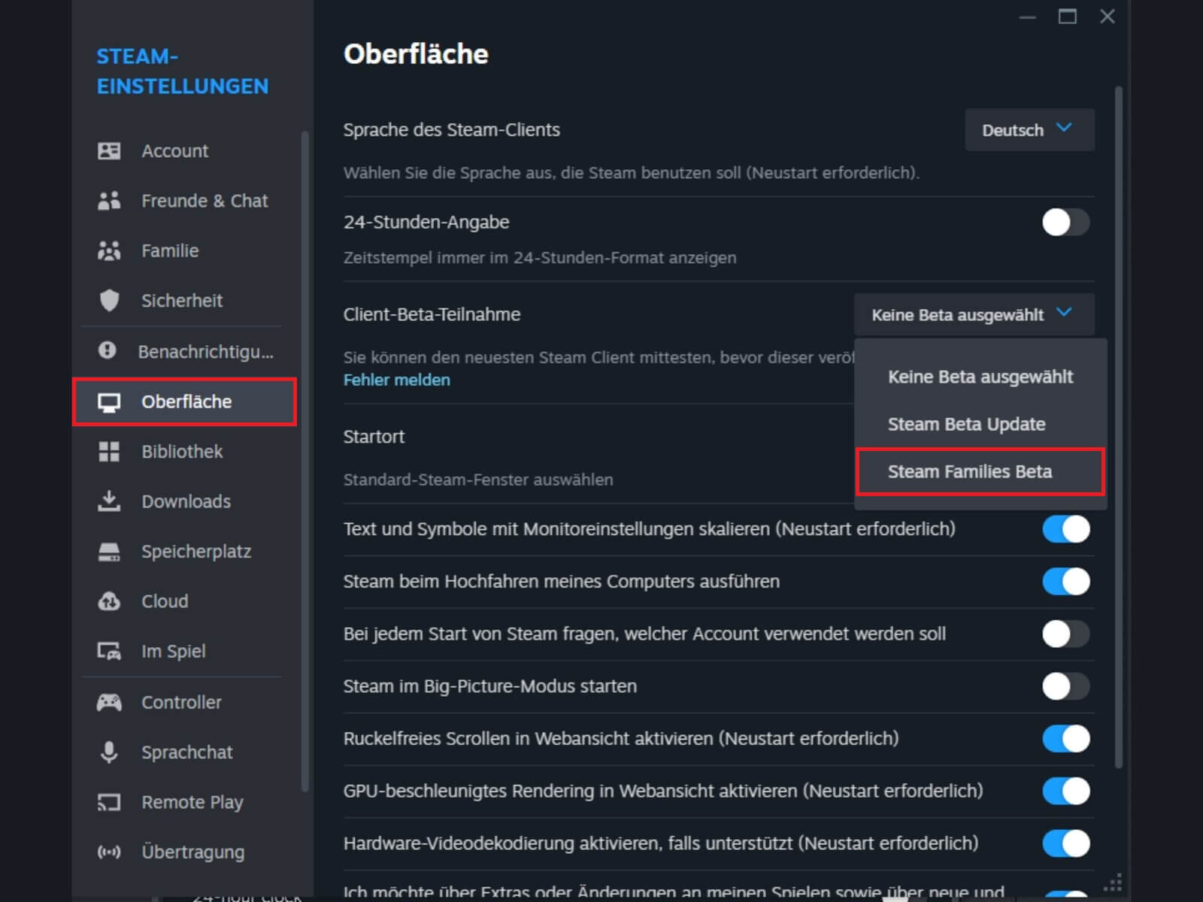This screenshot has height=902, width=1203.
Task: Maximize the Steam settings window
Action: pyautogui.click(x=1068, y=17)
